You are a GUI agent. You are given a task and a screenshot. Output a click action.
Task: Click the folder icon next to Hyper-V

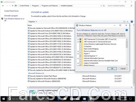click(x=82, y=54)
